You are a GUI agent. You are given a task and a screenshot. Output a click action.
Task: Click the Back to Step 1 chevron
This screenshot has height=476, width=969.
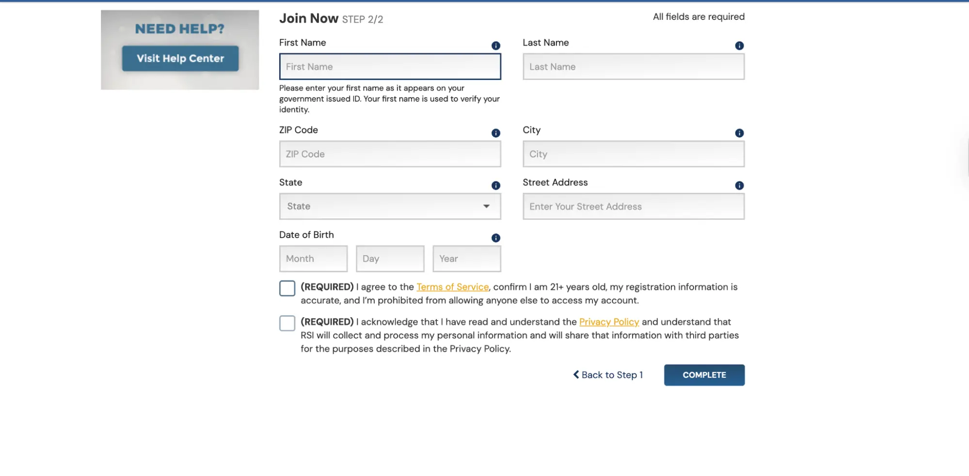pos(576,374)
